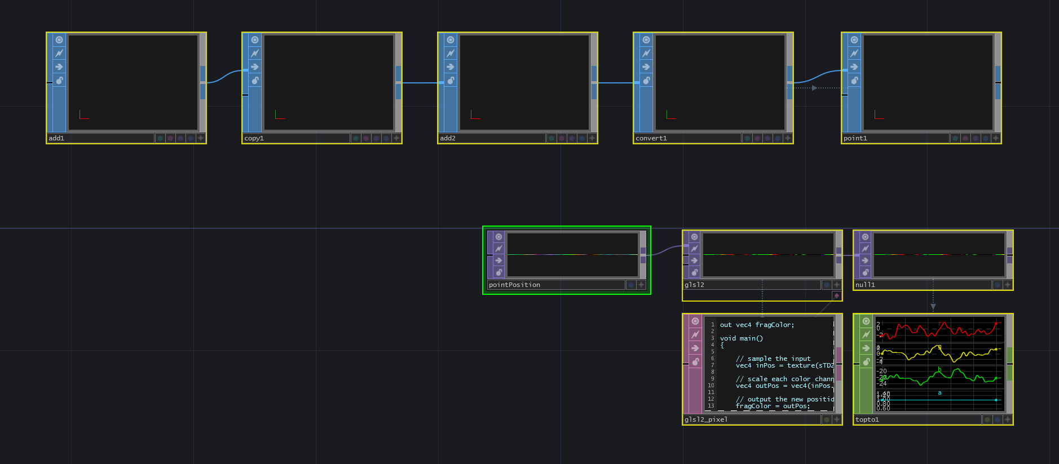Turn on blue display flag on null1

tap(998, 285)
